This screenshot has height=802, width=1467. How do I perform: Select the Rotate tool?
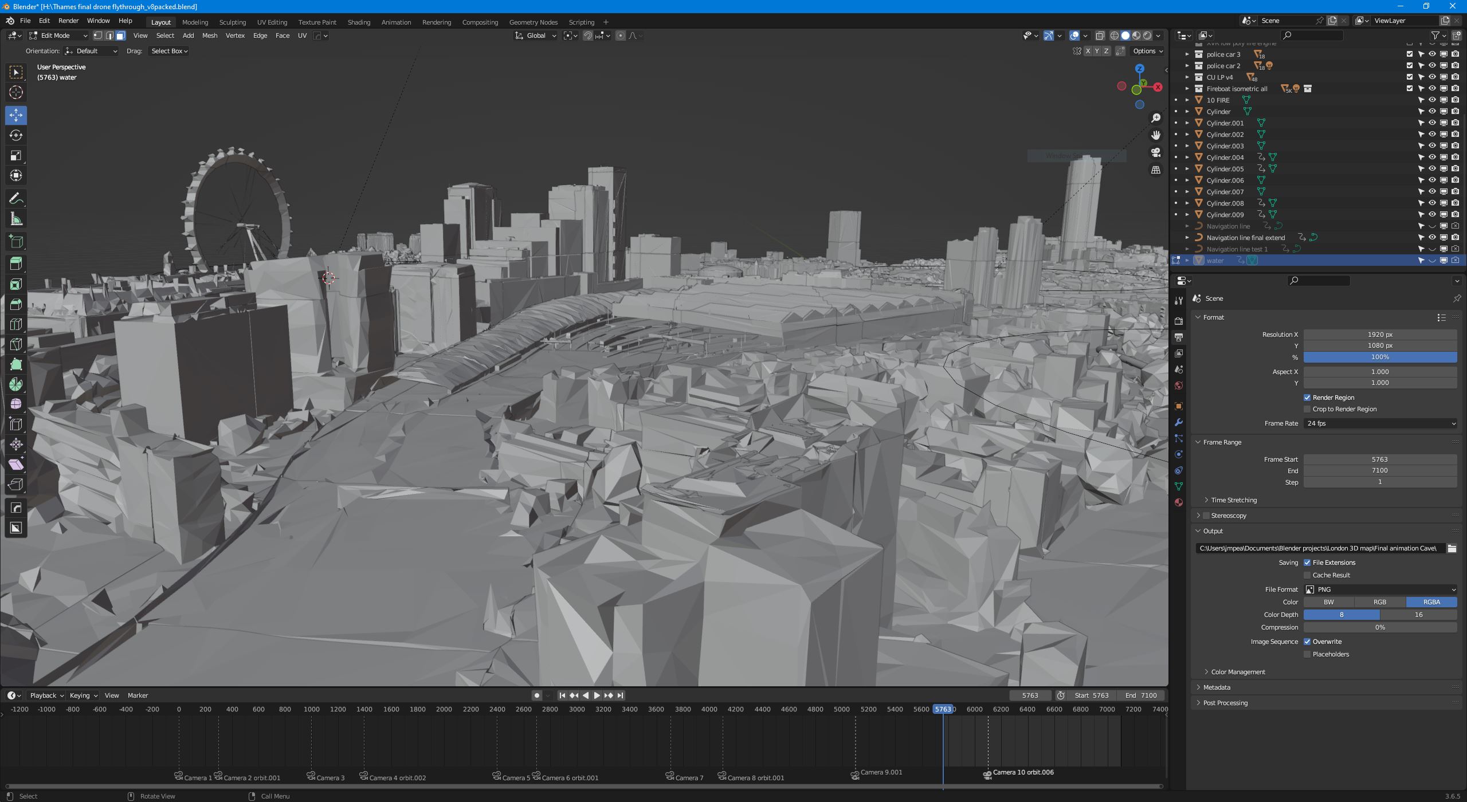16,135
